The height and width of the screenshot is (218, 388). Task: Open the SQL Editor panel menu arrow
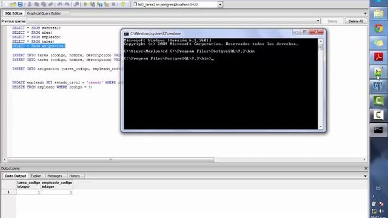pyautogui.click(x=365, y=13)
